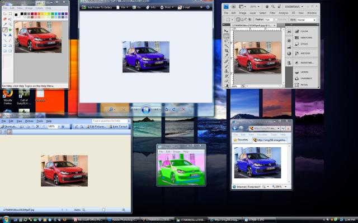Select the open document tab in Photoshop
Image resolution: width=358 pixels, height=223 pixels.
coord(254,26)
